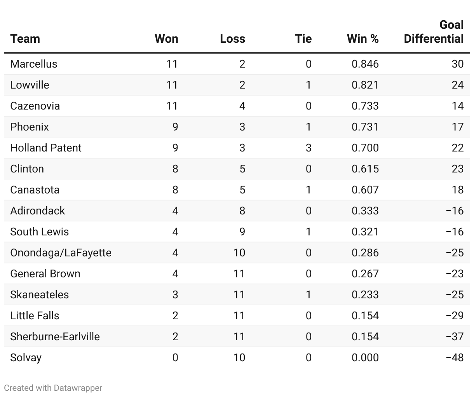Click Clinton's goal differential value 23
The width and height of the screenshot is (474, 397).
[x=457, y=169]
